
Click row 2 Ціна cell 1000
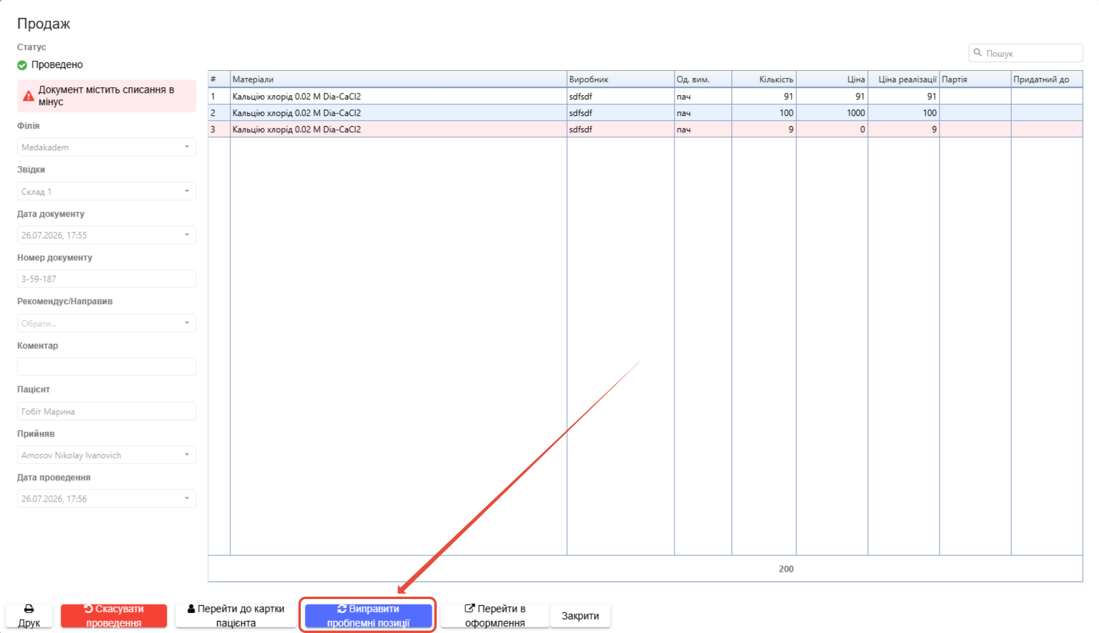[x=832, y=113]
